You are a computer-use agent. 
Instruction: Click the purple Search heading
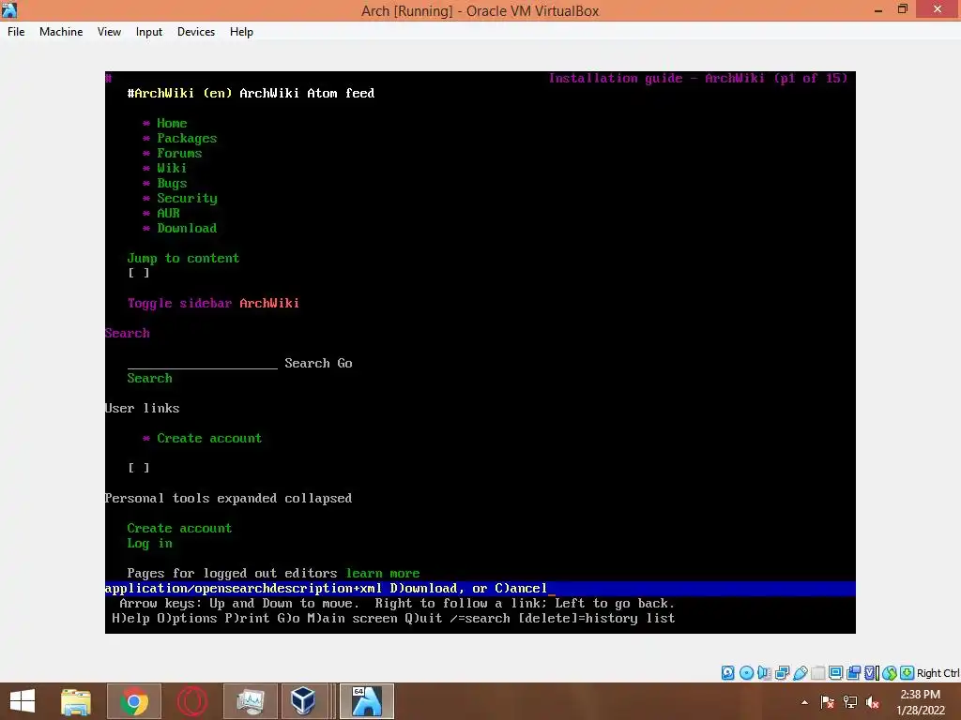pyautogui.click(x=128, y=333)
